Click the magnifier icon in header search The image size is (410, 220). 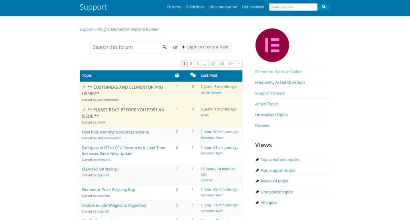pos(324,7)
